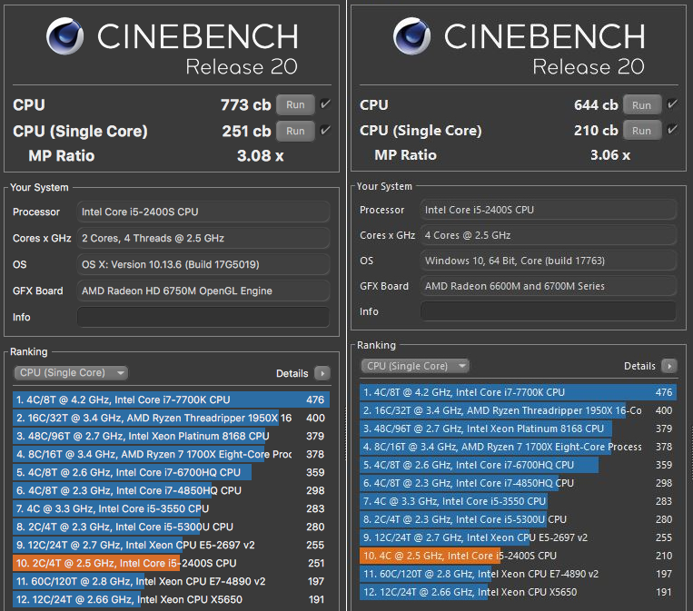This screenshot has height=611, width=693.
Task: Select Core i5-3550 row in left window
Action: point(171,508)
